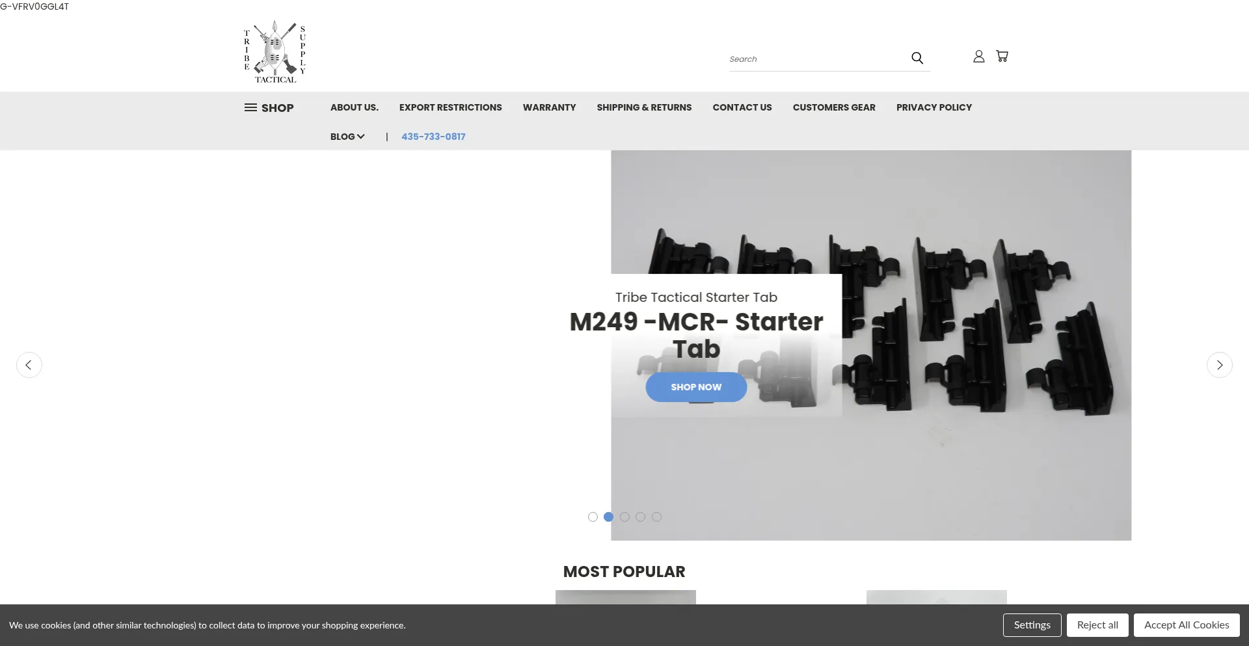
Task: Open the WARRANTY page
Action: pos(550,107)
